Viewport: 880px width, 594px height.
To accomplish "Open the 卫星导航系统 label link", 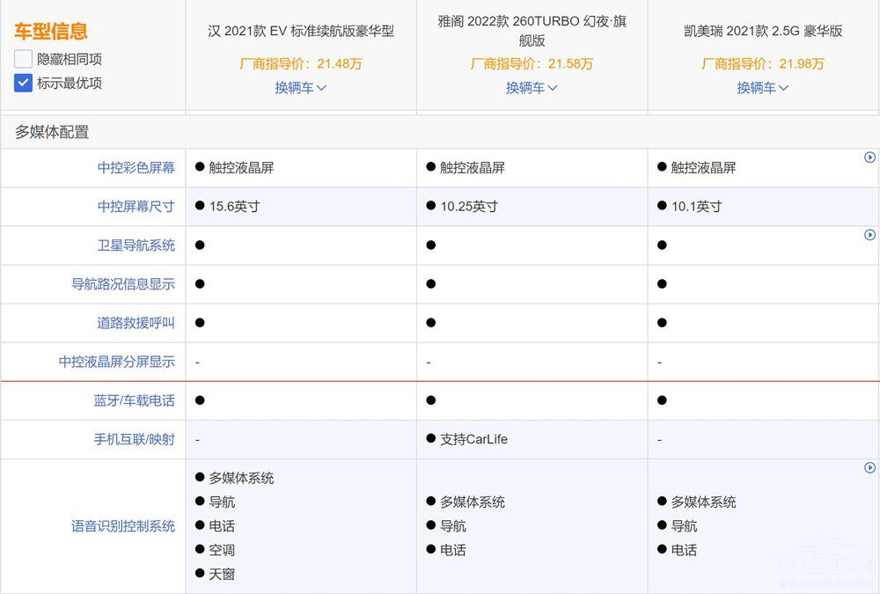I will (136, 246).
